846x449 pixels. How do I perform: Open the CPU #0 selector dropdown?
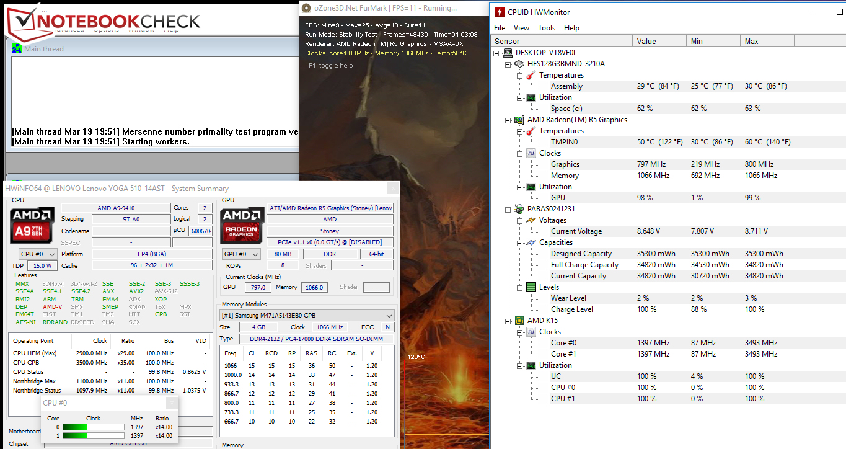38,254
